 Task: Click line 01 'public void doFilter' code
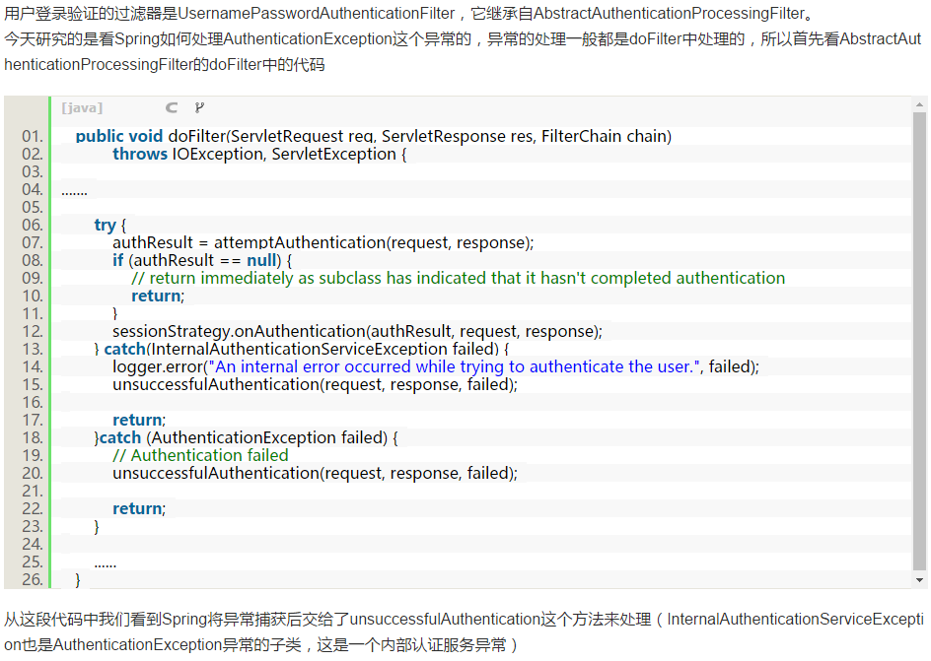click(x=374, y=136)
